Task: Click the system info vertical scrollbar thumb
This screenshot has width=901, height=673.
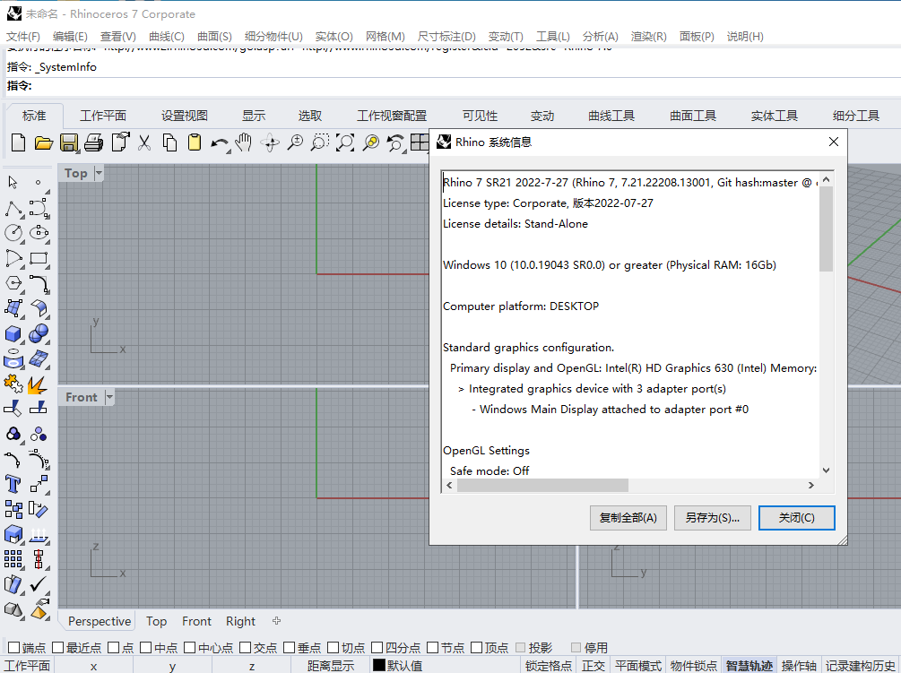Action: [826, 228]
